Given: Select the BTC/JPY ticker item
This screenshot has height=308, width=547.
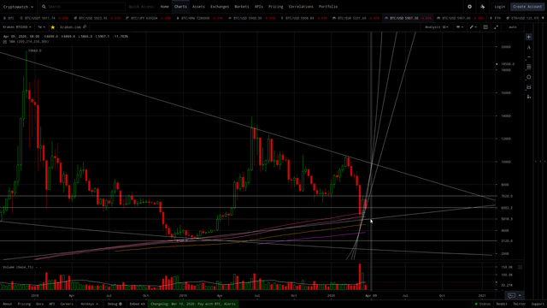Looking at the screenshot, I should point(149,18).
